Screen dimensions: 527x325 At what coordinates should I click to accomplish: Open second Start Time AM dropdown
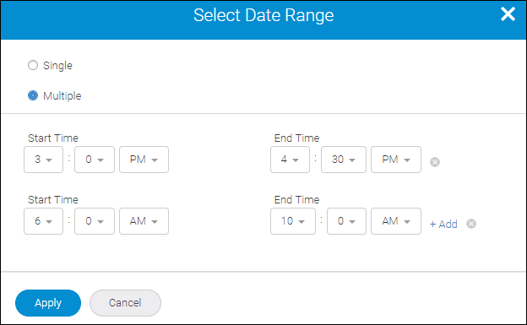coord(144,221)
